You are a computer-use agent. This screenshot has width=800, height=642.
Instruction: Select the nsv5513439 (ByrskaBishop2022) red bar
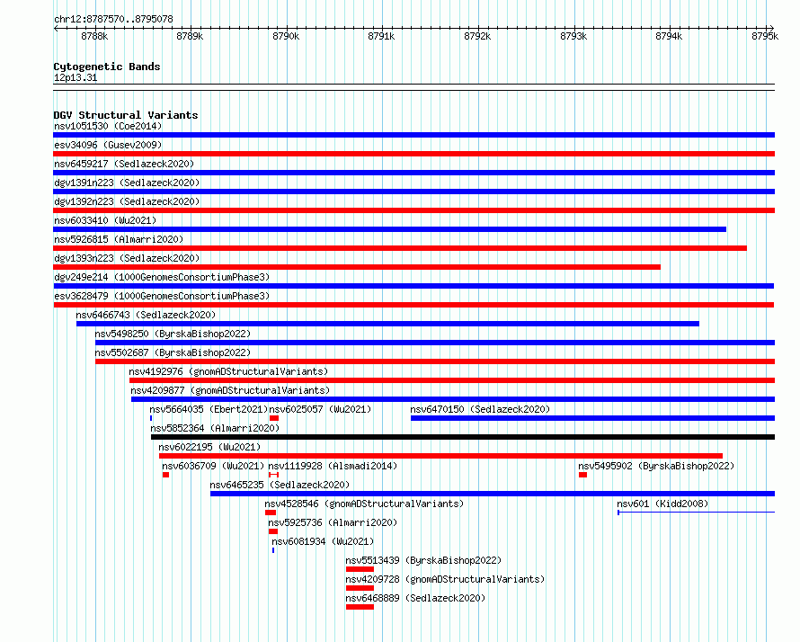(360, 569)
